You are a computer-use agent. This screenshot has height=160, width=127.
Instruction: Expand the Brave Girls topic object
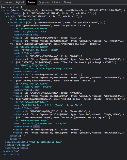tap(13, 111)
